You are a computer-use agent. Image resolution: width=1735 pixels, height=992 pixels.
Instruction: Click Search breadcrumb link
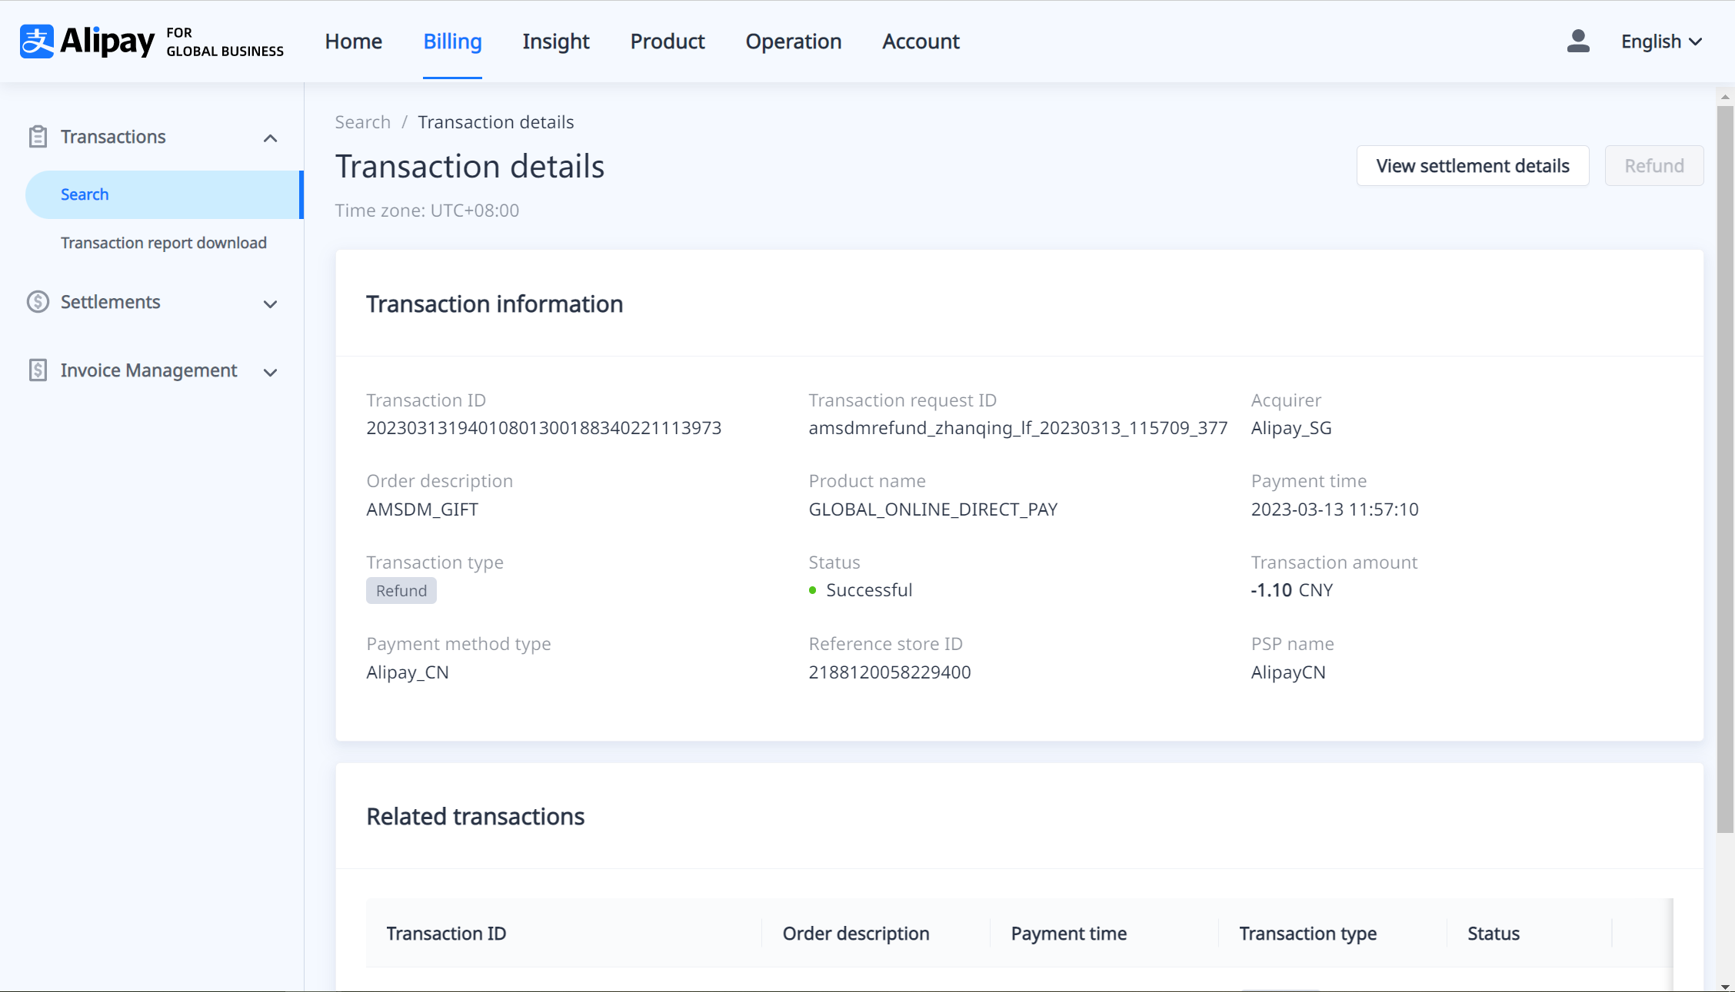[x=362, y=122]
